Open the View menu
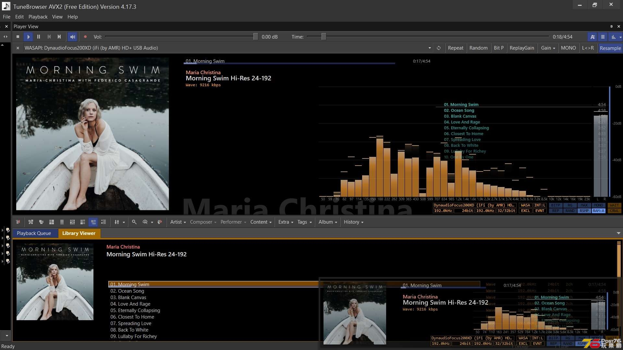 57,17
